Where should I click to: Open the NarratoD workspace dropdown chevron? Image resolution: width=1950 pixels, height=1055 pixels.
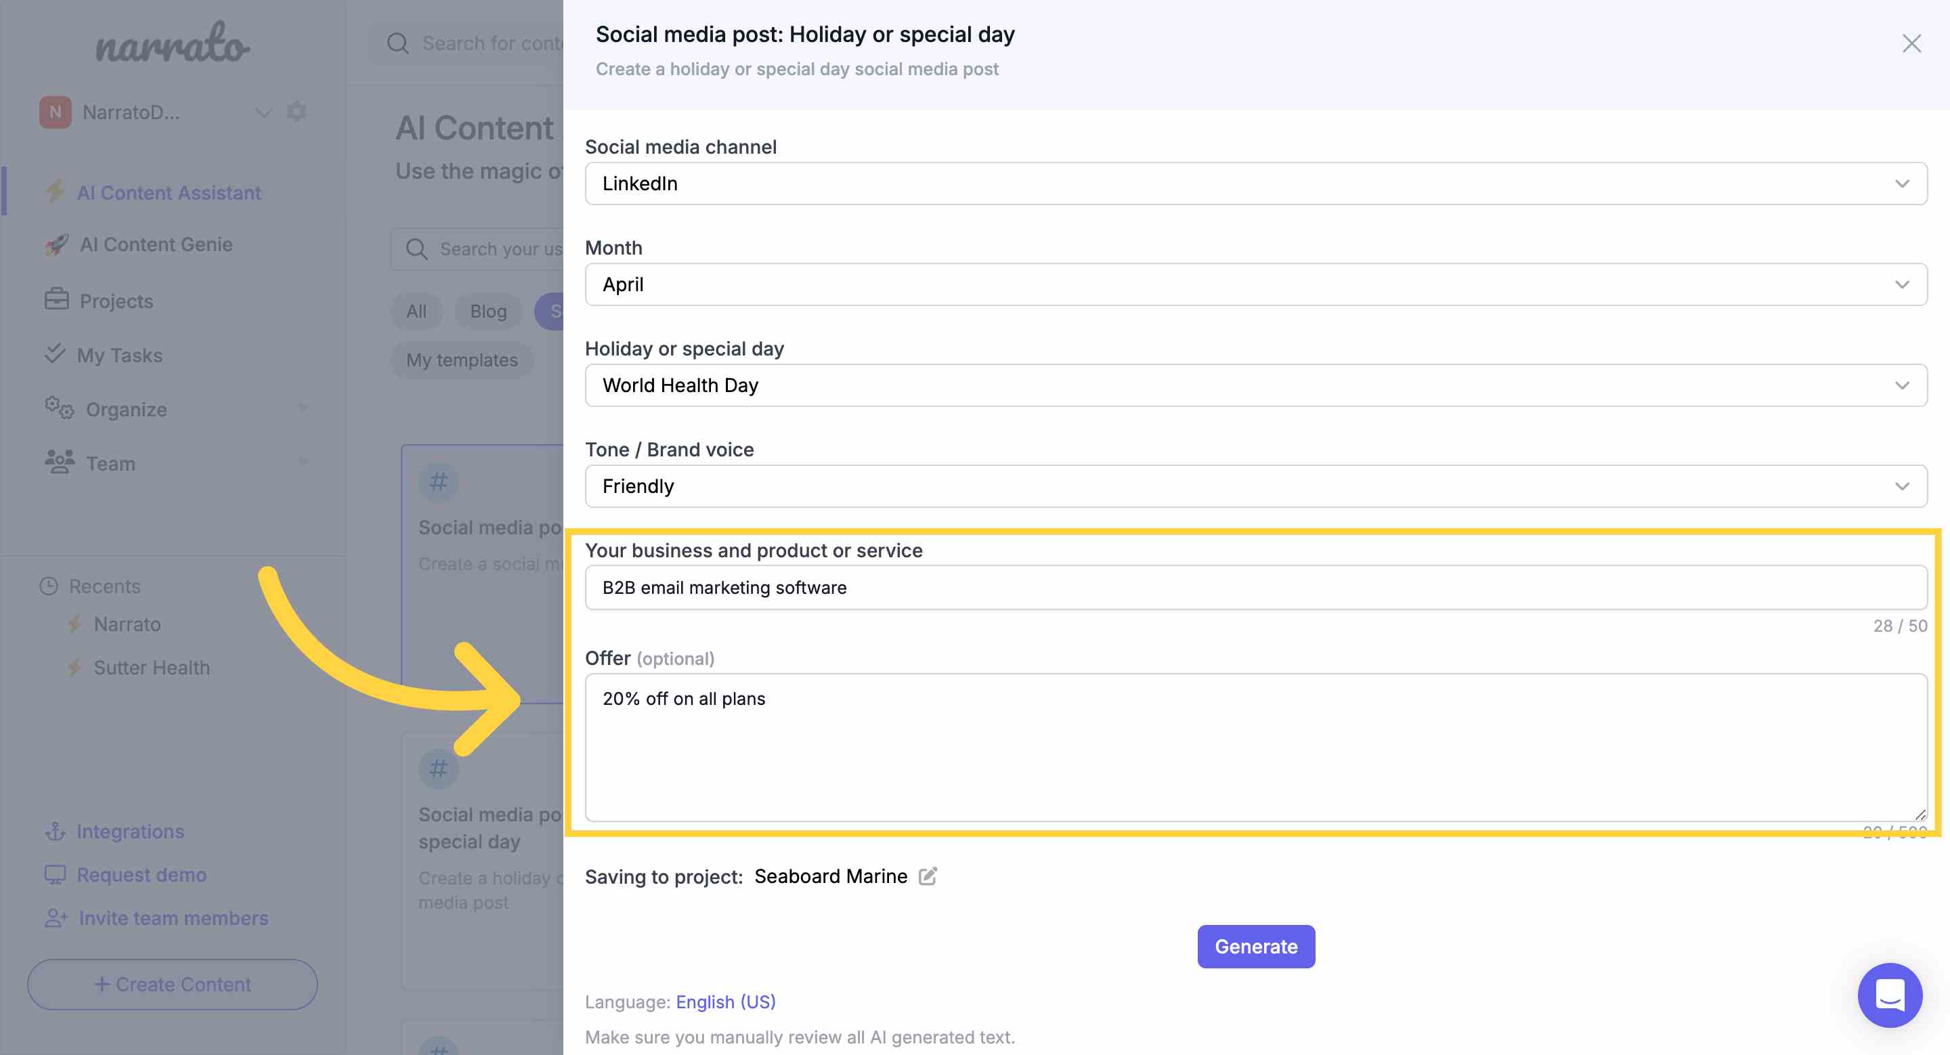click(x=263, y=113)
